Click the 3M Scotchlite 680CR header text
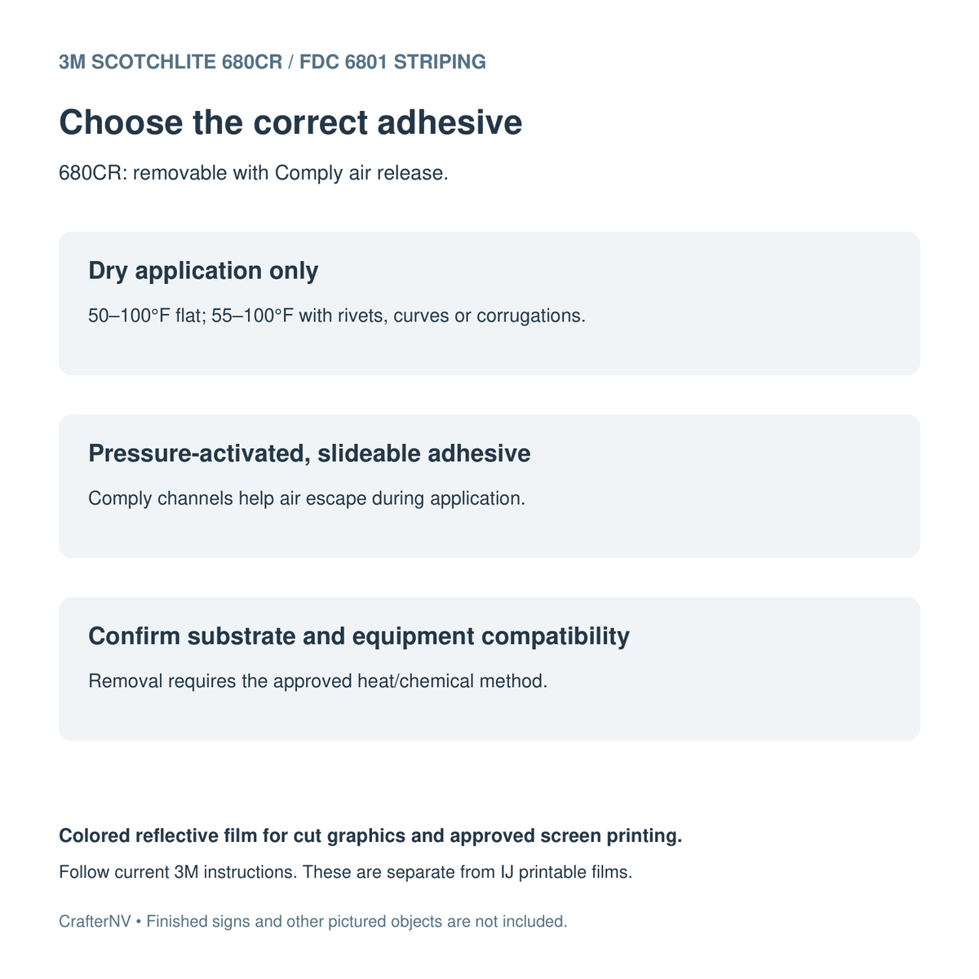979x979 pixels. point(272,62)
